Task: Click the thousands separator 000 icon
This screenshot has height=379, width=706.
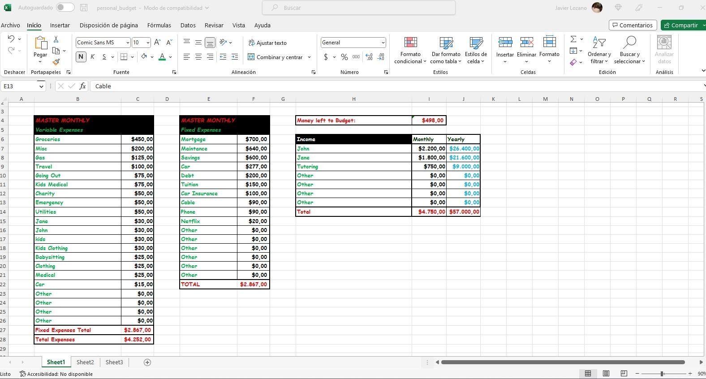Action: [x=356, y=57]
